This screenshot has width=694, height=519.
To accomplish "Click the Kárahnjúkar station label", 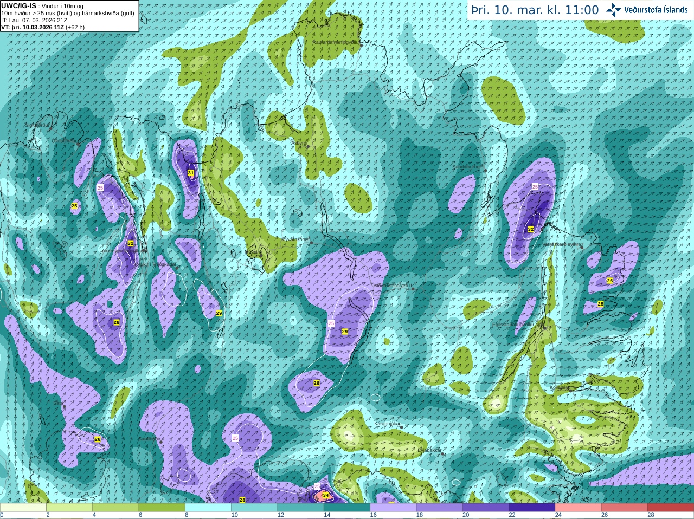I will (x=387, y=424).
